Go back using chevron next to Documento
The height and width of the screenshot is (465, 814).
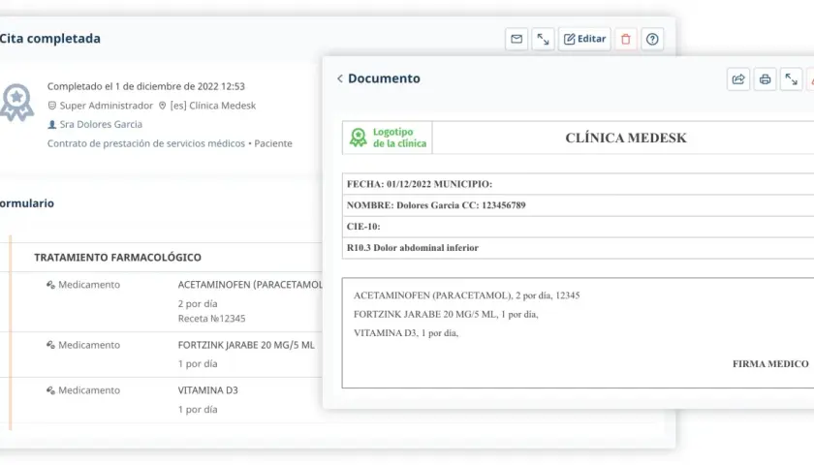pos(340,78)
